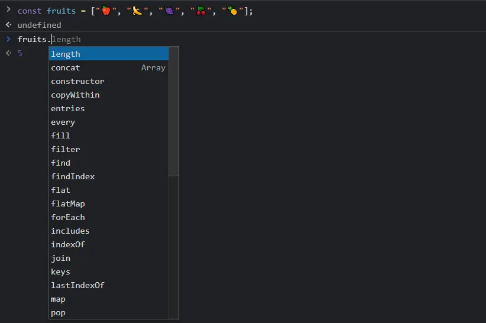Choose entries from the suggestions
The height and width of the screenshot is (323, 486).
click(108, 108)
